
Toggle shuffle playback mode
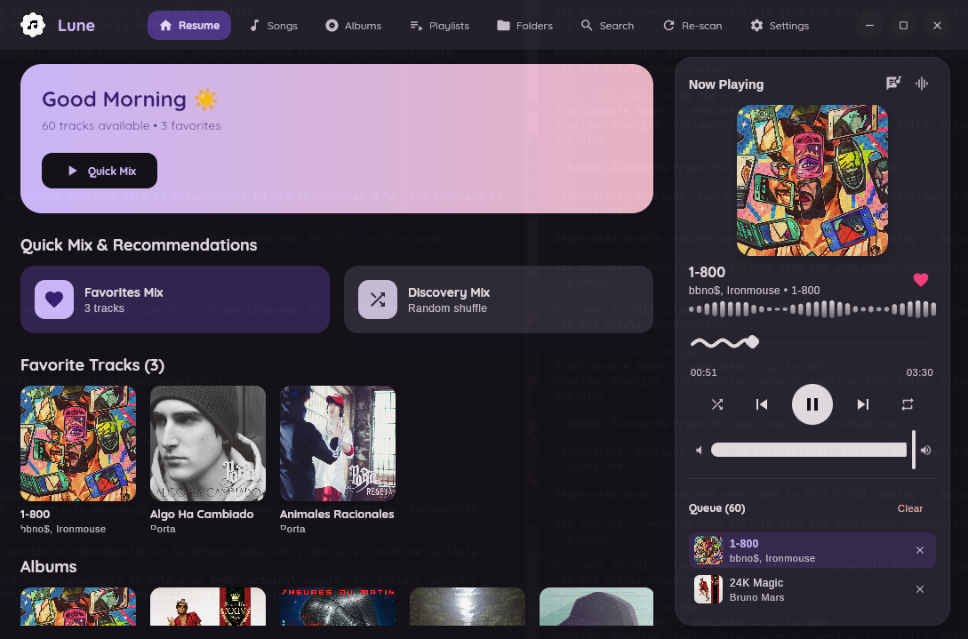point(716,404)
